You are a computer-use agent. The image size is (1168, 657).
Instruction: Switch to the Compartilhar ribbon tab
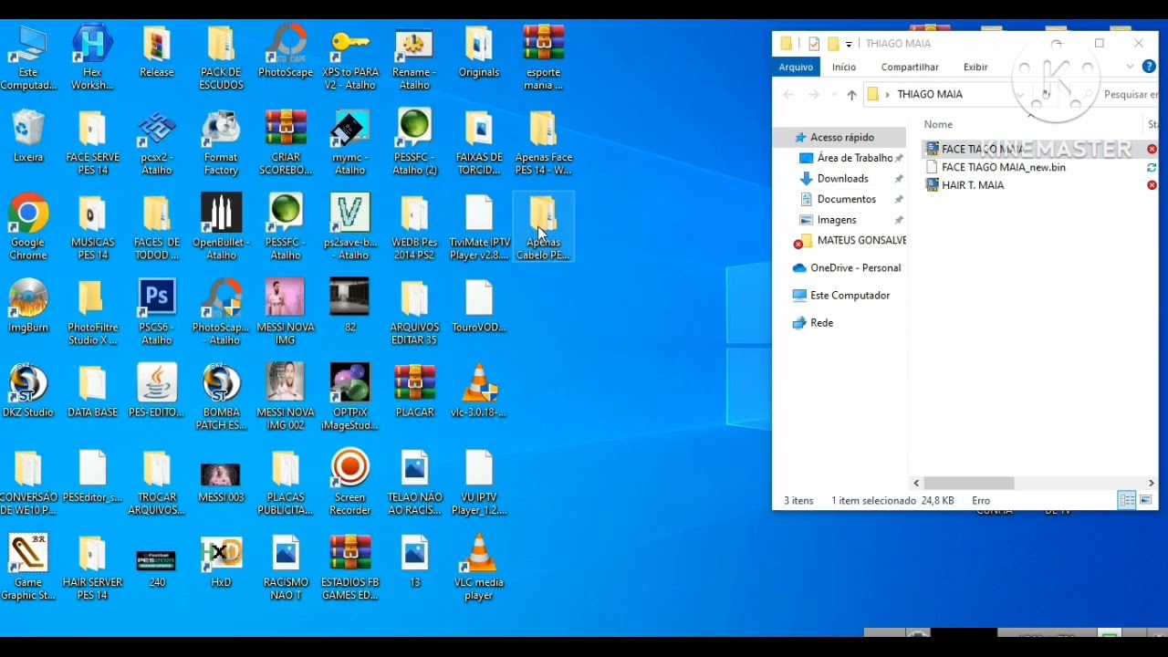[910, 67]
